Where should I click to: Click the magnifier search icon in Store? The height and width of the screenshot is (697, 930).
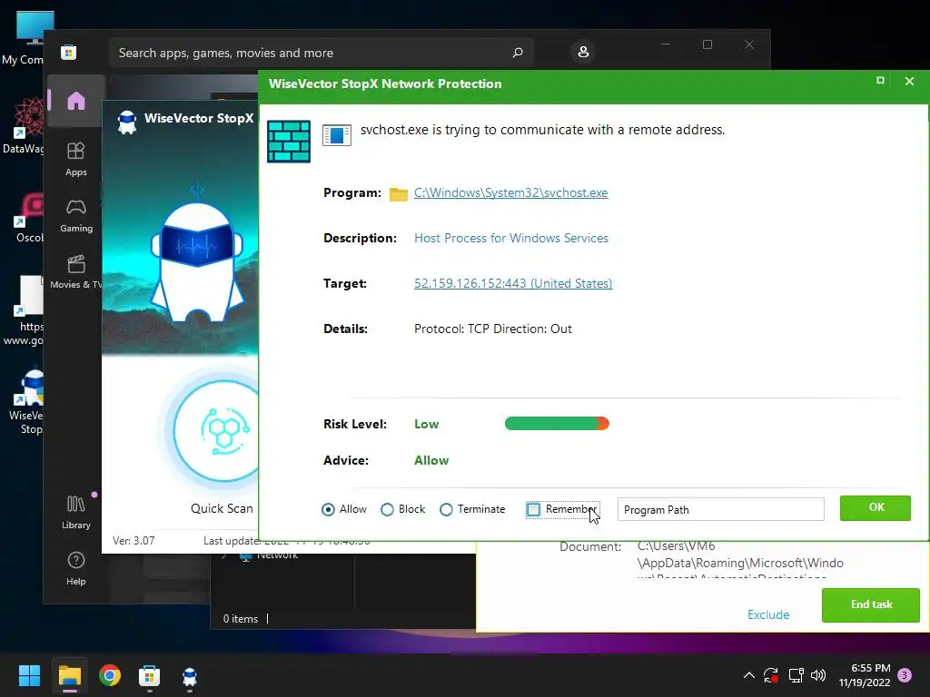518,53
